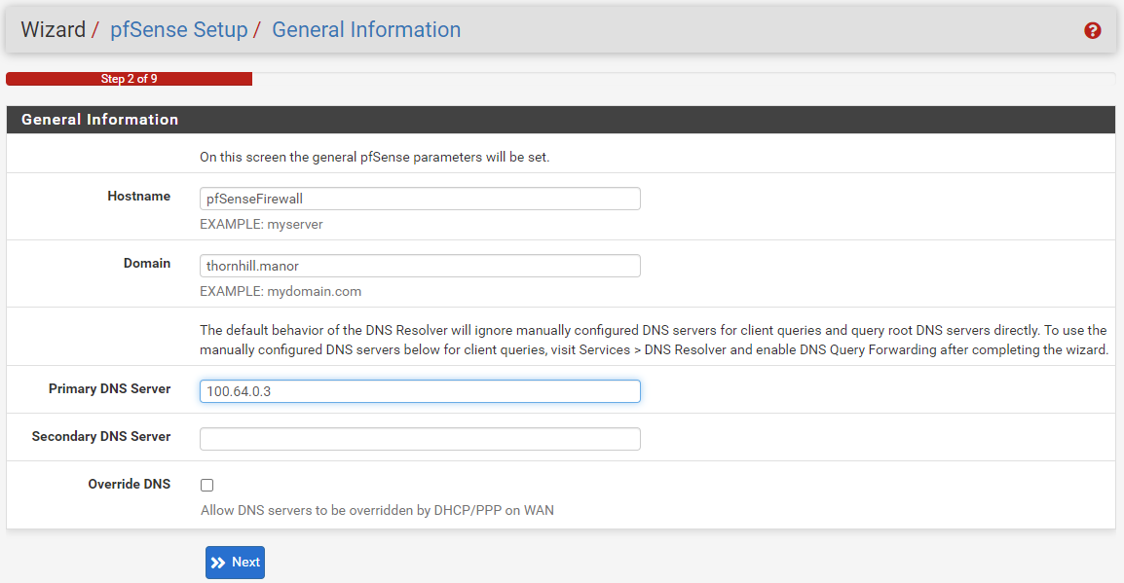Click the dark General Information panel header
Image resolution: width=1124 pixels, height=583 pixels.
tap(561, 120)
